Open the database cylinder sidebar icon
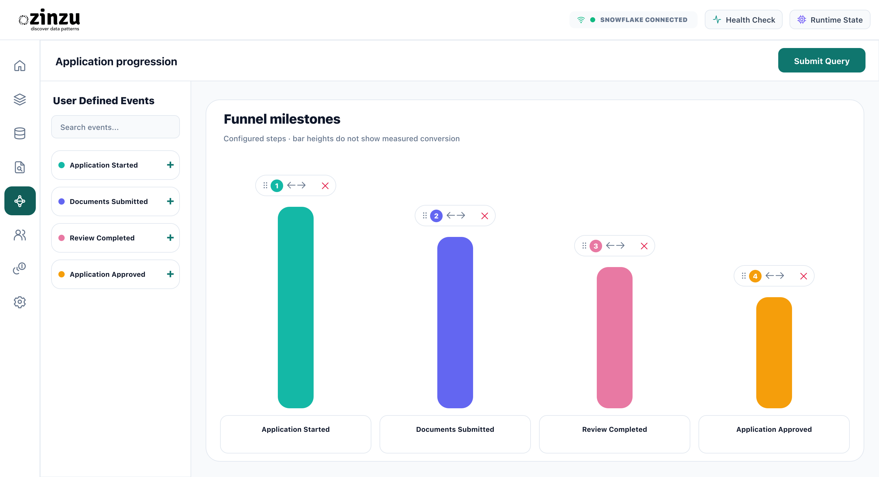 click(x=20, y=133)
